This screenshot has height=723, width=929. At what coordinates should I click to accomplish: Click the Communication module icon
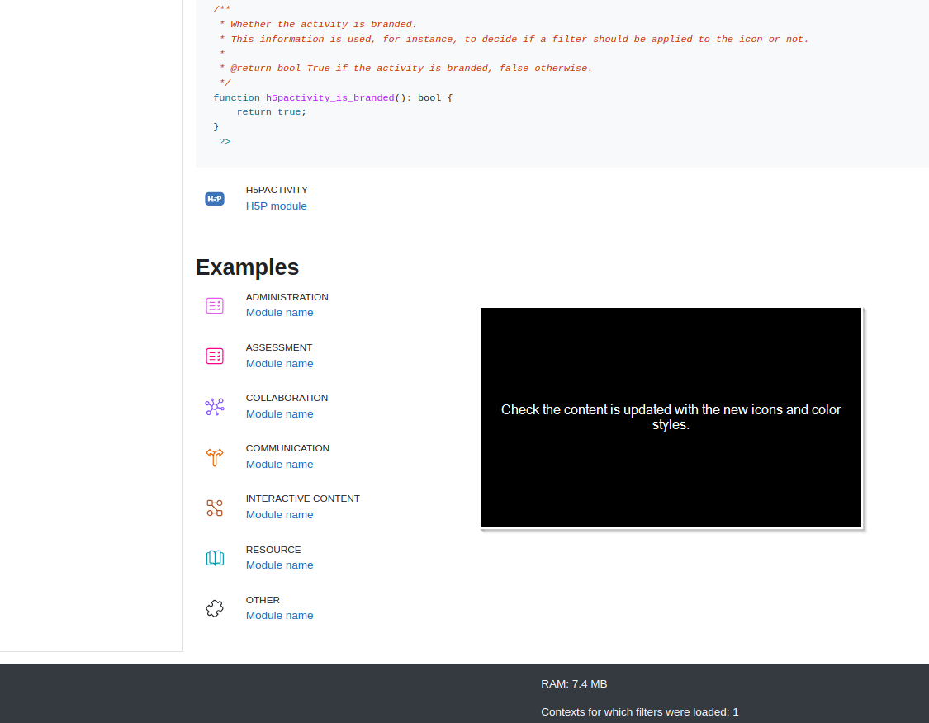(215, 457)
